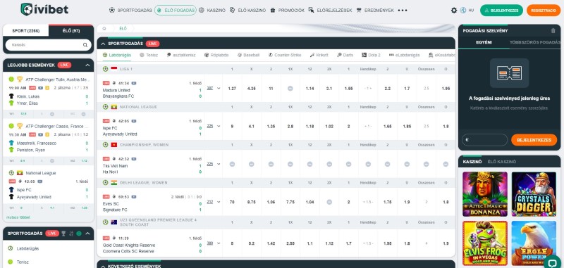Open the settings gear icon
This screenshot has width=564, height=268.
pyautogui.click(x=454, y=11)
